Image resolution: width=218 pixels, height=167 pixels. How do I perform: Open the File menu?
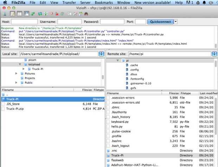pyautogui.click(x=32, y=2)
